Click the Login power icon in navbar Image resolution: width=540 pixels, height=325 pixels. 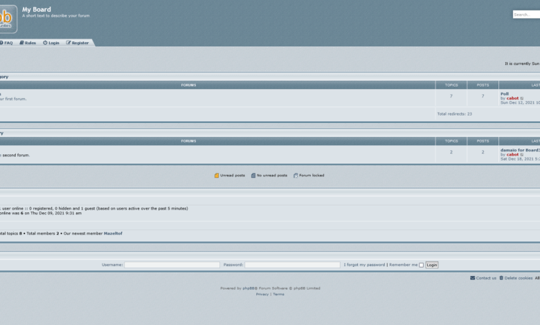click(x=45, y=43)
